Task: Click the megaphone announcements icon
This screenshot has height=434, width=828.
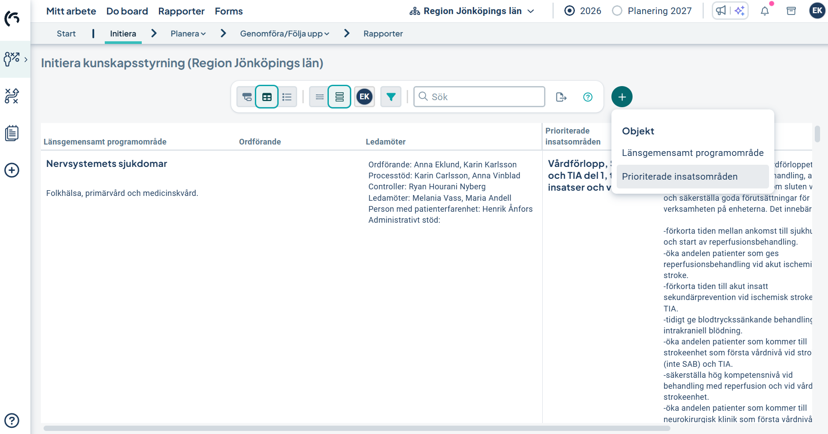Action: (721, 11)
